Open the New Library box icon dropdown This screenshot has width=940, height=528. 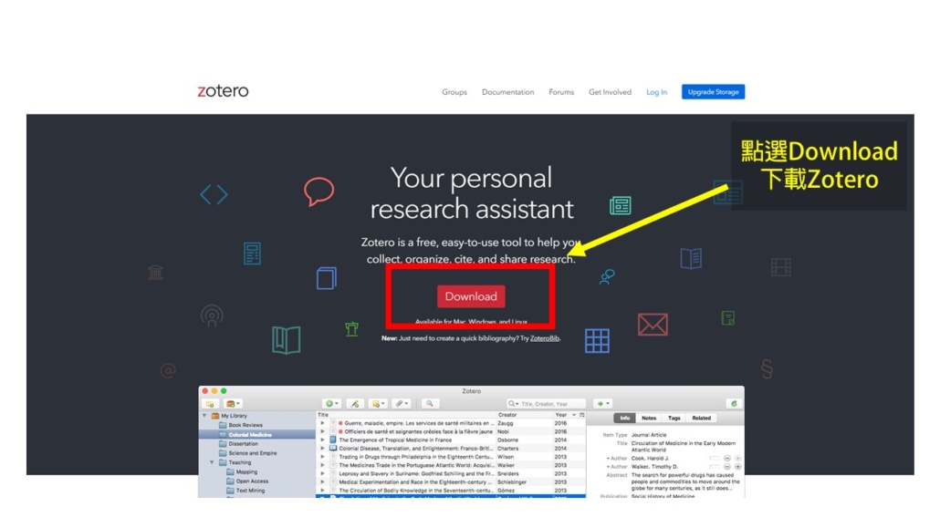[233, 404]
